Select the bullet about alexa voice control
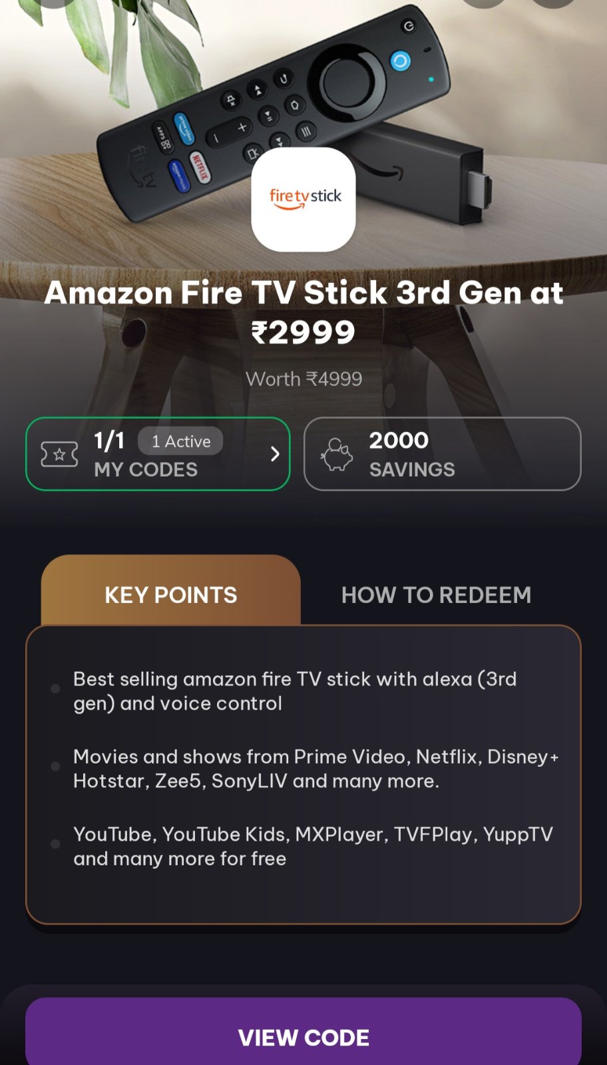607x1065 pixels. pyautogui.click(x=295, y=691)
